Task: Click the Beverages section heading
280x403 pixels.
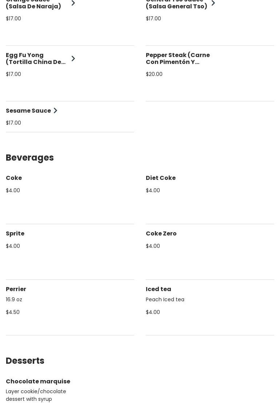Action: (30, 158)
